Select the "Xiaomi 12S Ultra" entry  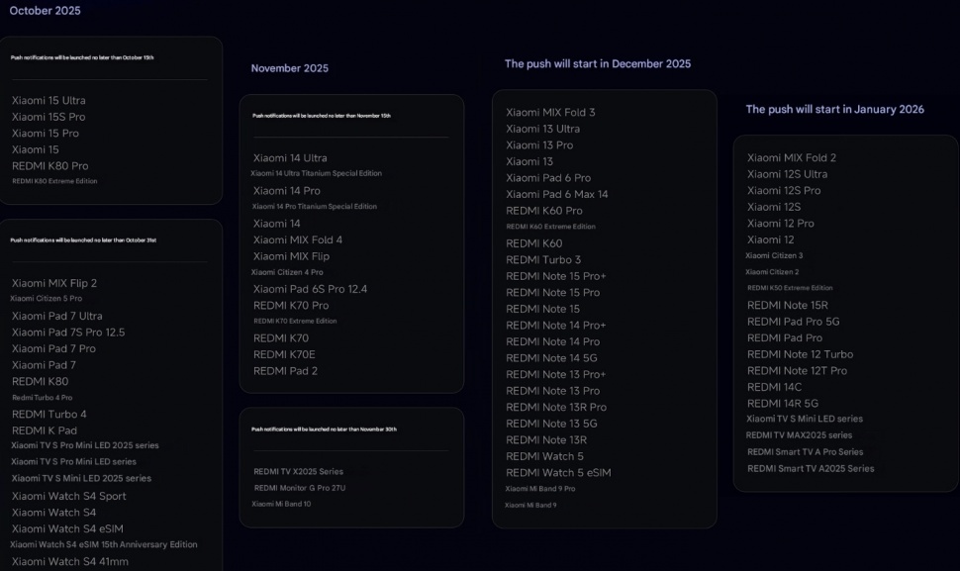pos(787,174)
